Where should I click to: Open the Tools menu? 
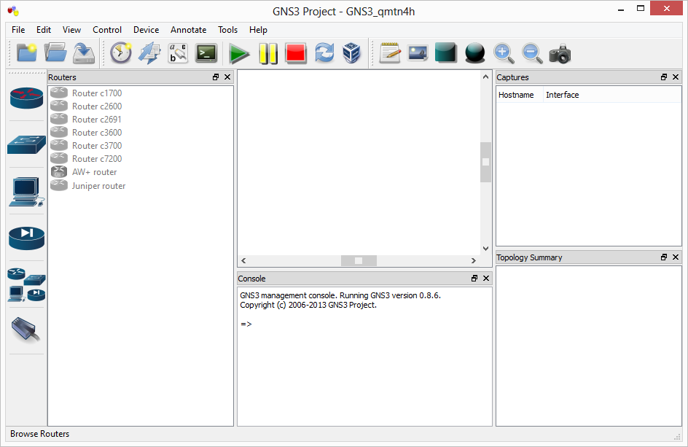[227, 29]
